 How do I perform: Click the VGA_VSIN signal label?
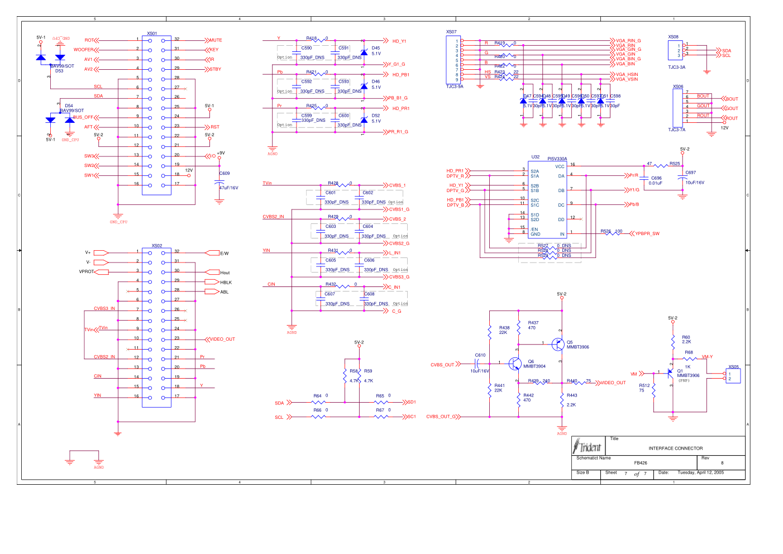627,79
